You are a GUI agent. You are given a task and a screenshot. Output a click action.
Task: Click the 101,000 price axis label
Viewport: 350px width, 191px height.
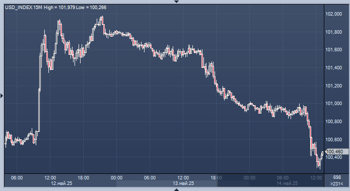pyautogui.click(x=334, y=104)
